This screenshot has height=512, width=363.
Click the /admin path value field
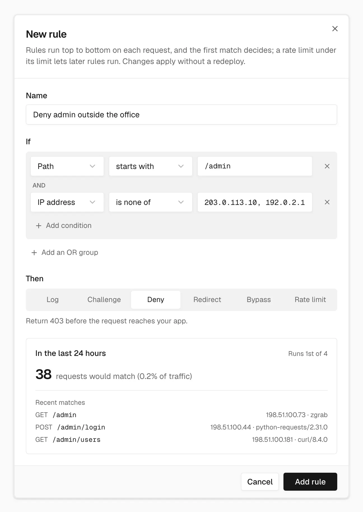point(255,166)
